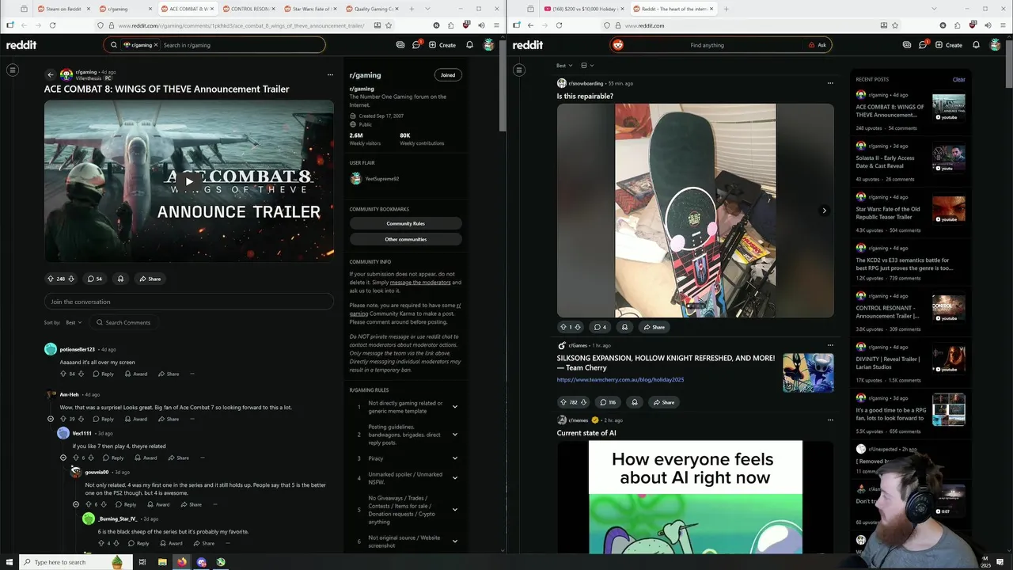Collapse Vex1111's comment thread

pyautogui.click(x=63, y=458)
